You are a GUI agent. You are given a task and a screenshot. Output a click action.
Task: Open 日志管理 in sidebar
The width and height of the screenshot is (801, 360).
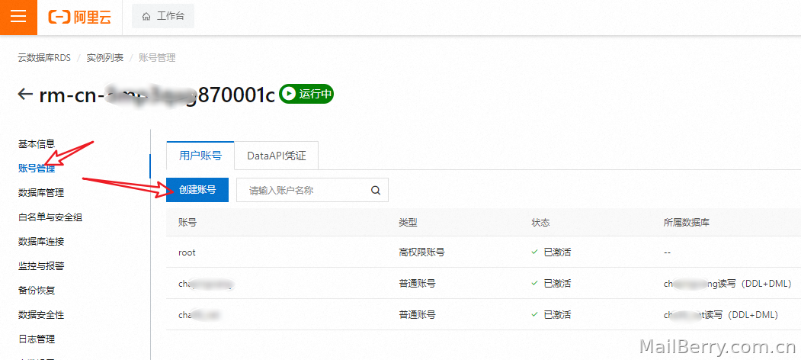pos(37,339)
